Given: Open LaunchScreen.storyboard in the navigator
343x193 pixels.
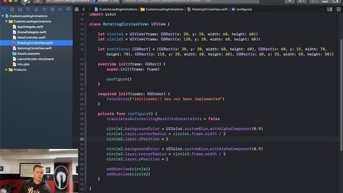Looking at the screenshot, I should 35,59.
